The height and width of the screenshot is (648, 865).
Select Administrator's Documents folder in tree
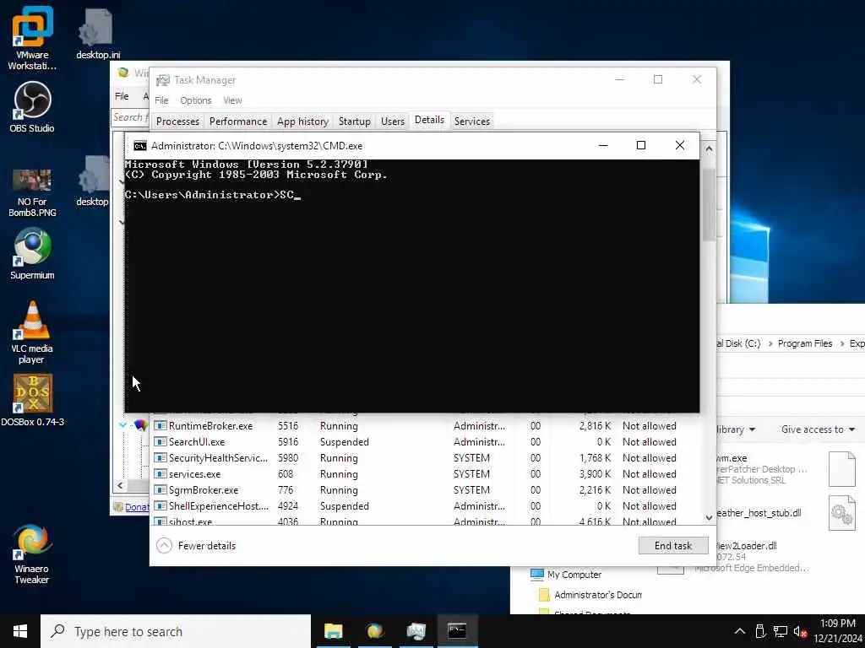click(590, 595)
